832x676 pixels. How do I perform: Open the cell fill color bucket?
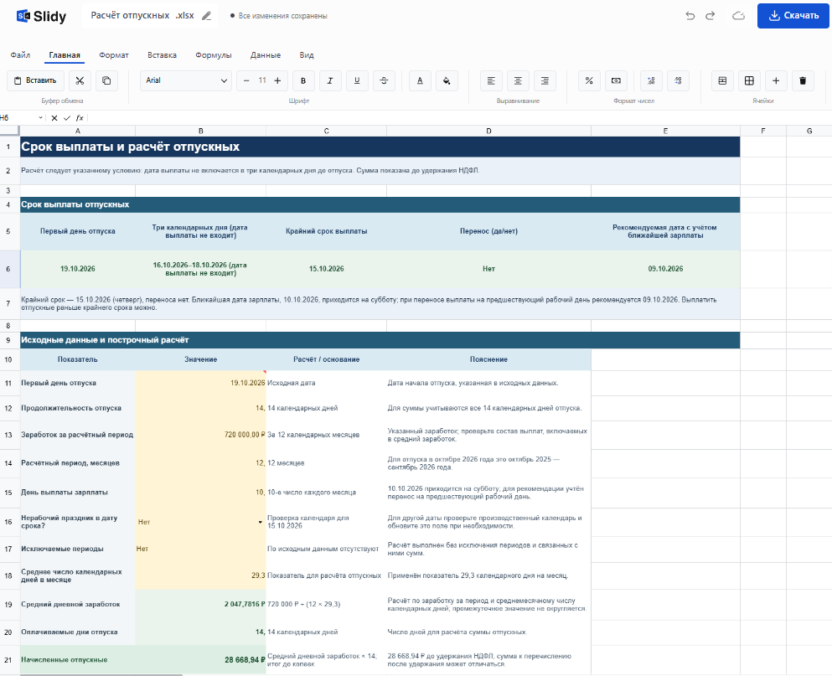(447, 80)
